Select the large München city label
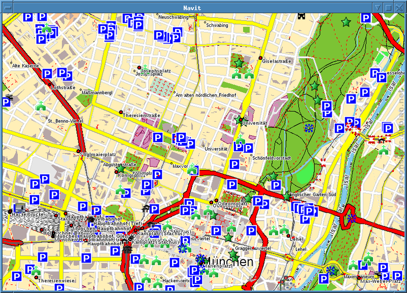The image size is (407, 293). click(x=229, y=261)
